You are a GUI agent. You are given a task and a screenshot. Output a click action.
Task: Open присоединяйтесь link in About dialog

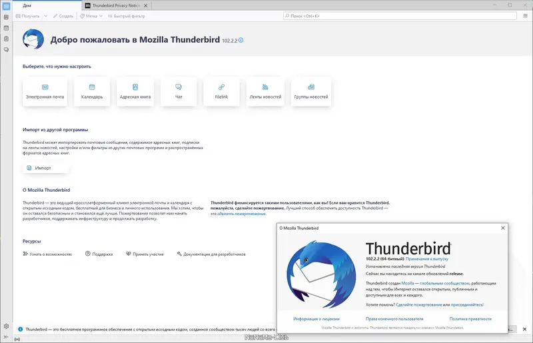(467, 304)
